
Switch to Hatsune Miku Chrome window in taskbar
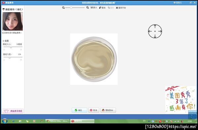point(57,121)
